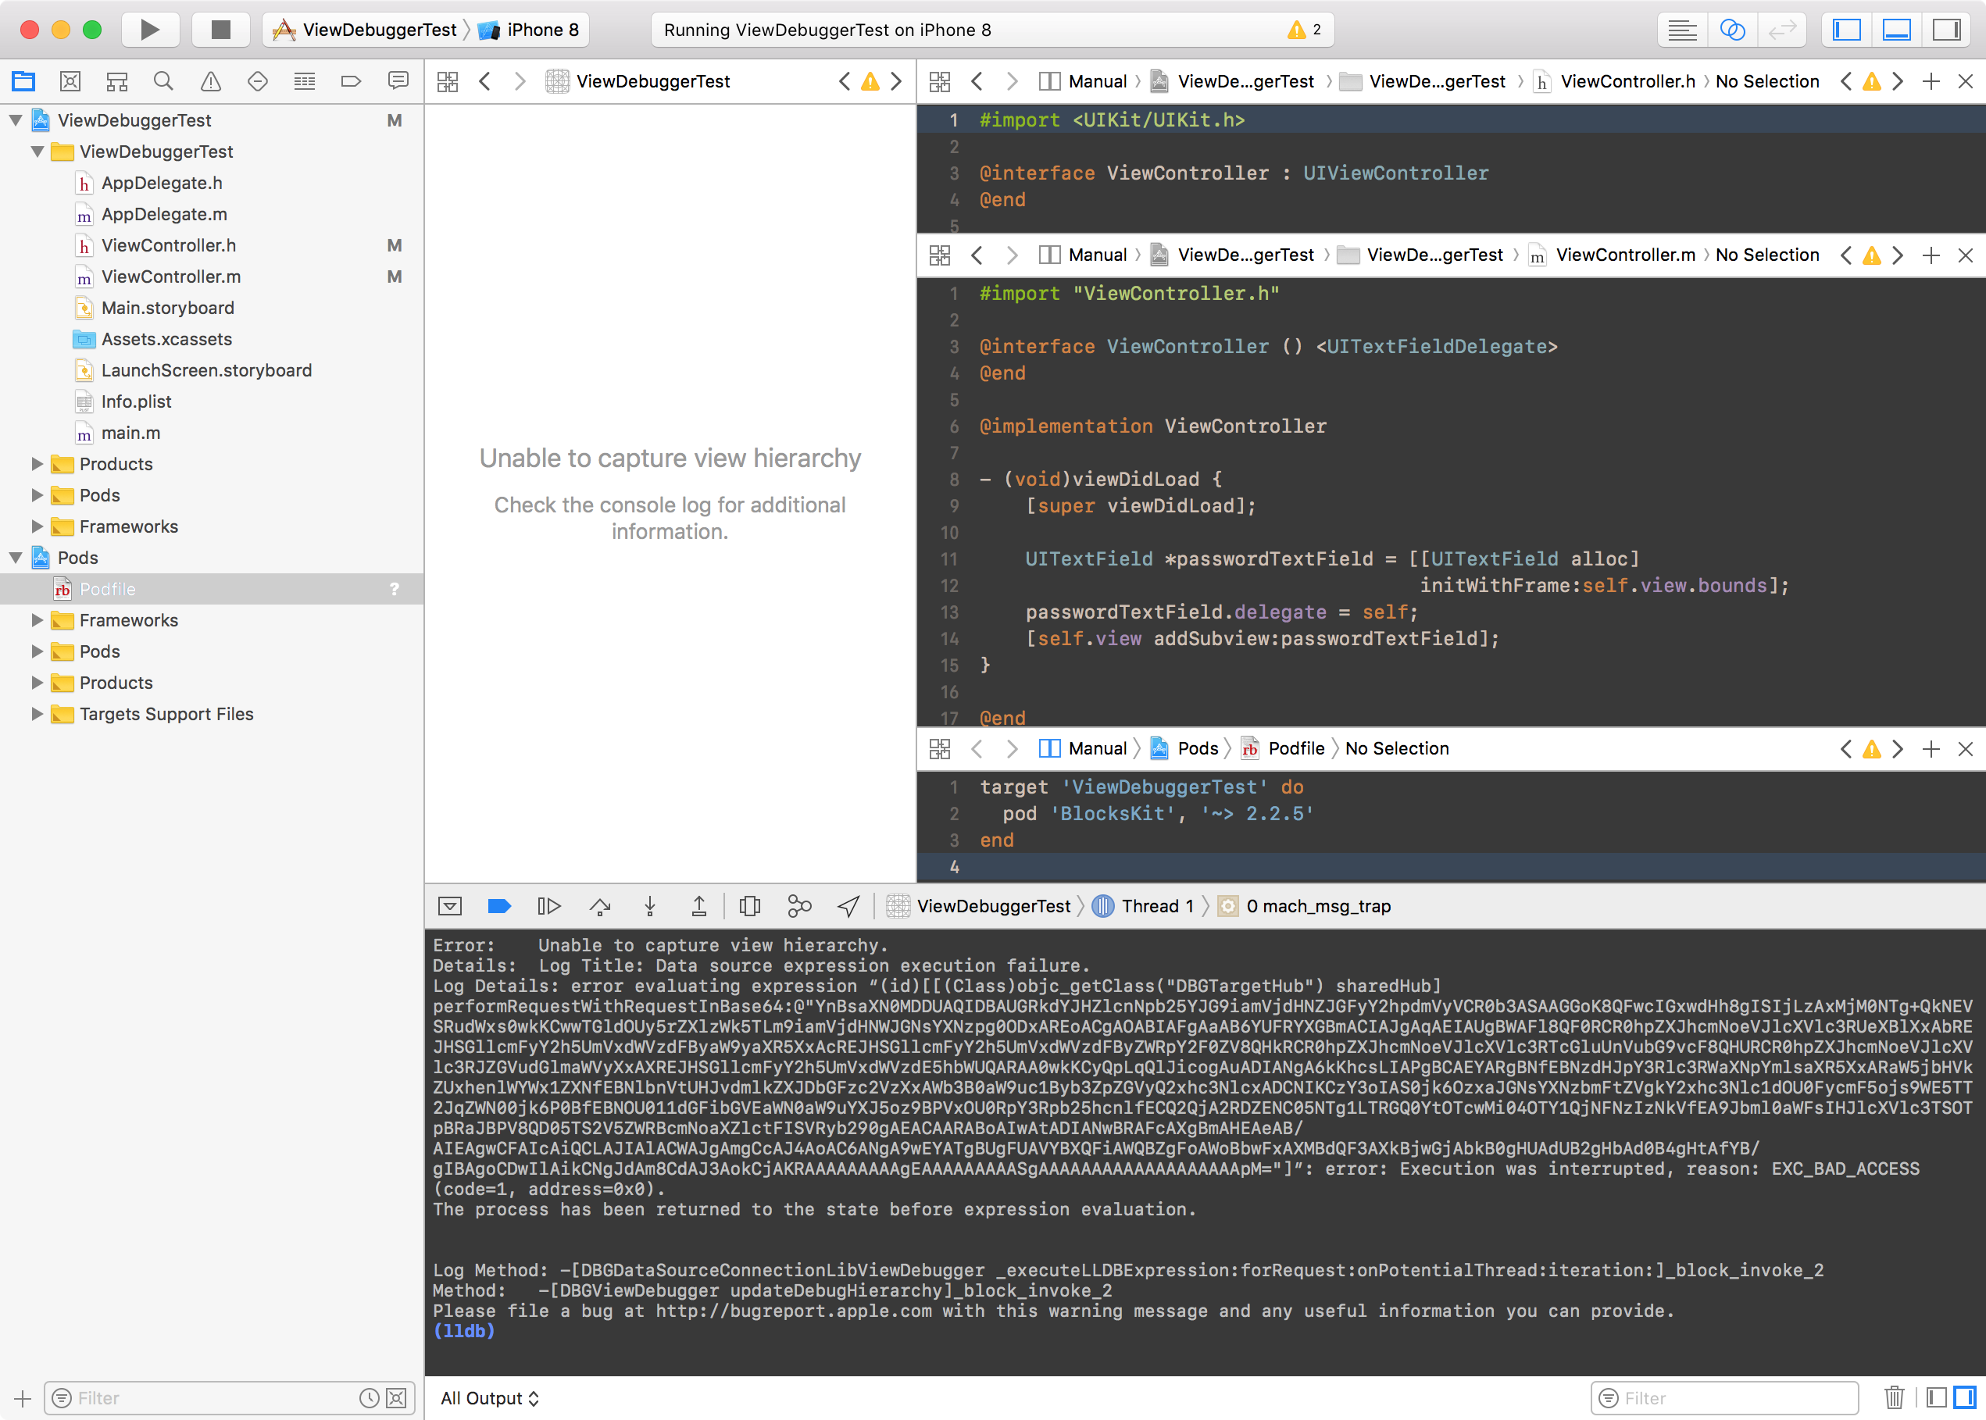Click the Run button to build and run
This screenshot has width=1986, height=1420.
(x=149, y=29)
